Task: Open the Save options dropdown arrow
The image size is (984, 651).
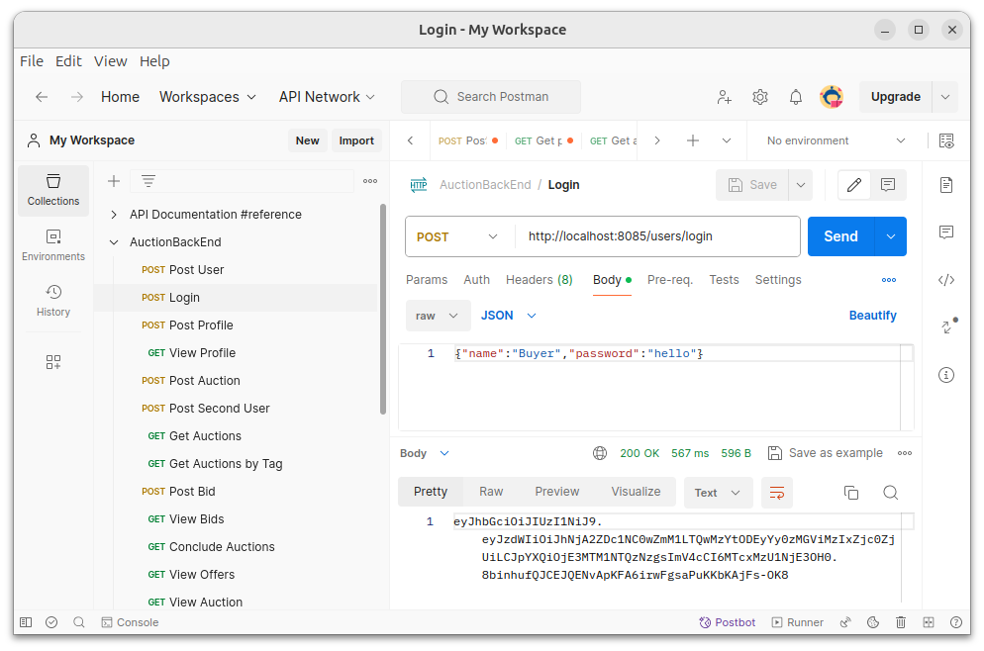Action: (801, 185)
